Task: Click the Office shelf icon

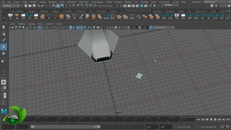Action: (119, 16)
